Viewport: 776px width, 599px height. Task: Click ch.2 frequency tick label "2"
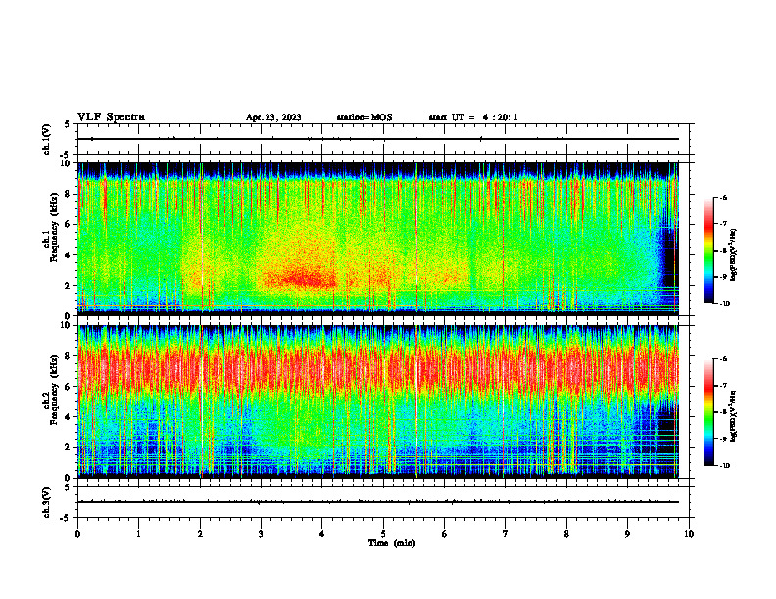pos(68,447)
